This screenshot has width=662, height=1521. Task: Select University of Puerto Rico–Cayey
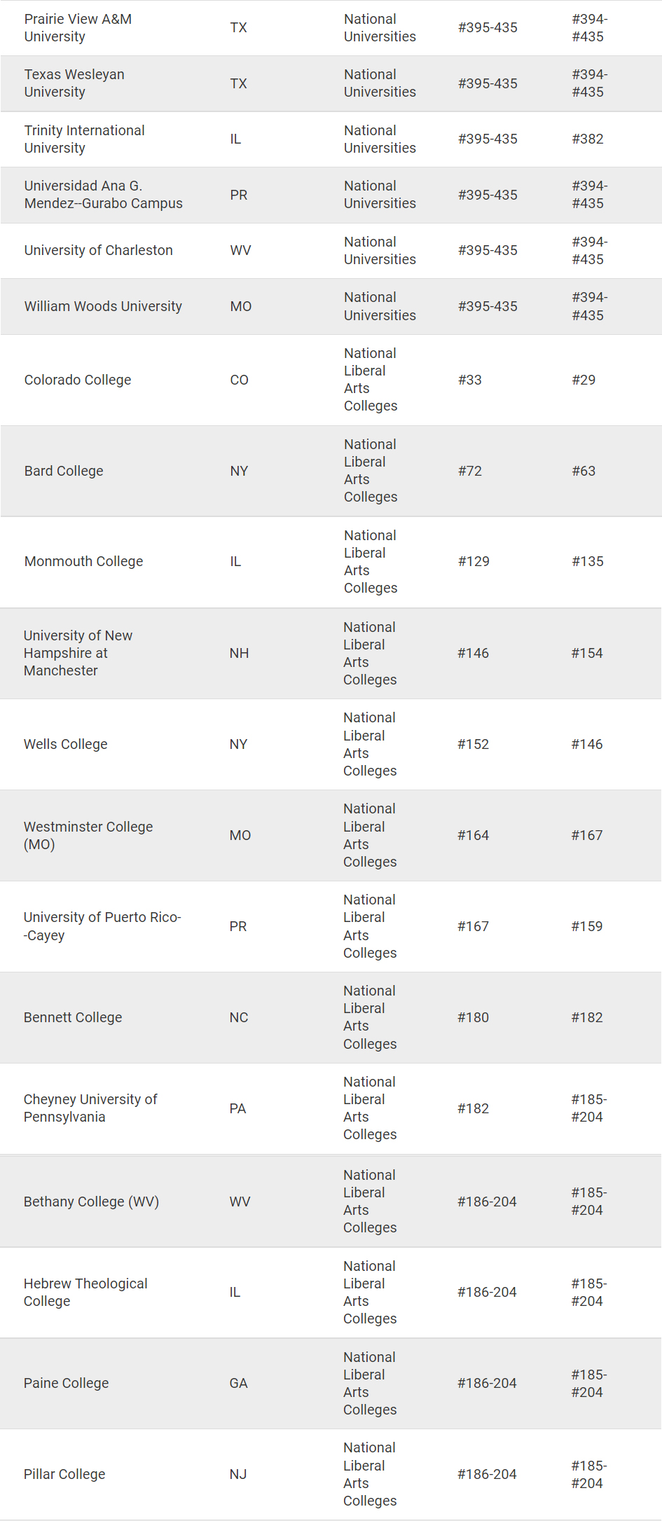pos(102,926)
